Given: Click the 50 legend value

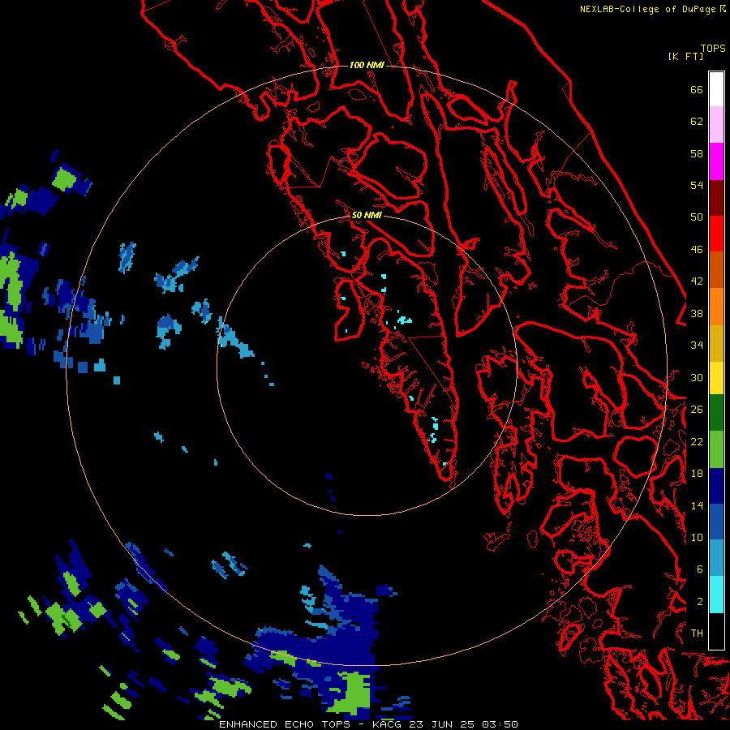Looking at the screenshot, I should [x=697, y=217].
